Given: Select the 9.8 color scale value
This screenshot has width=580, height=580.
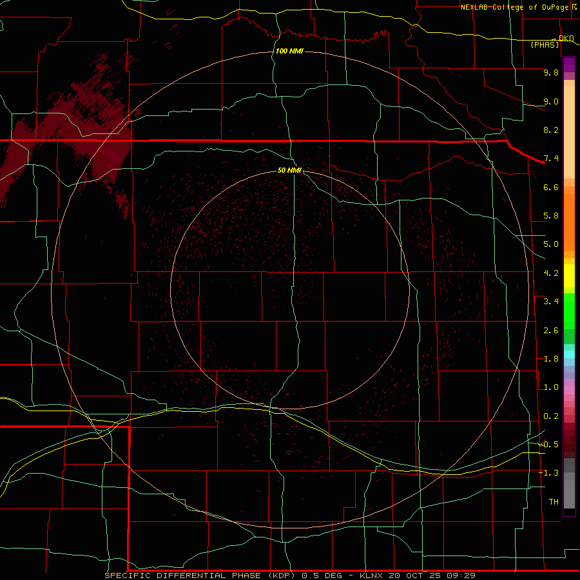Looking at the screenshot, I should 551,72.
